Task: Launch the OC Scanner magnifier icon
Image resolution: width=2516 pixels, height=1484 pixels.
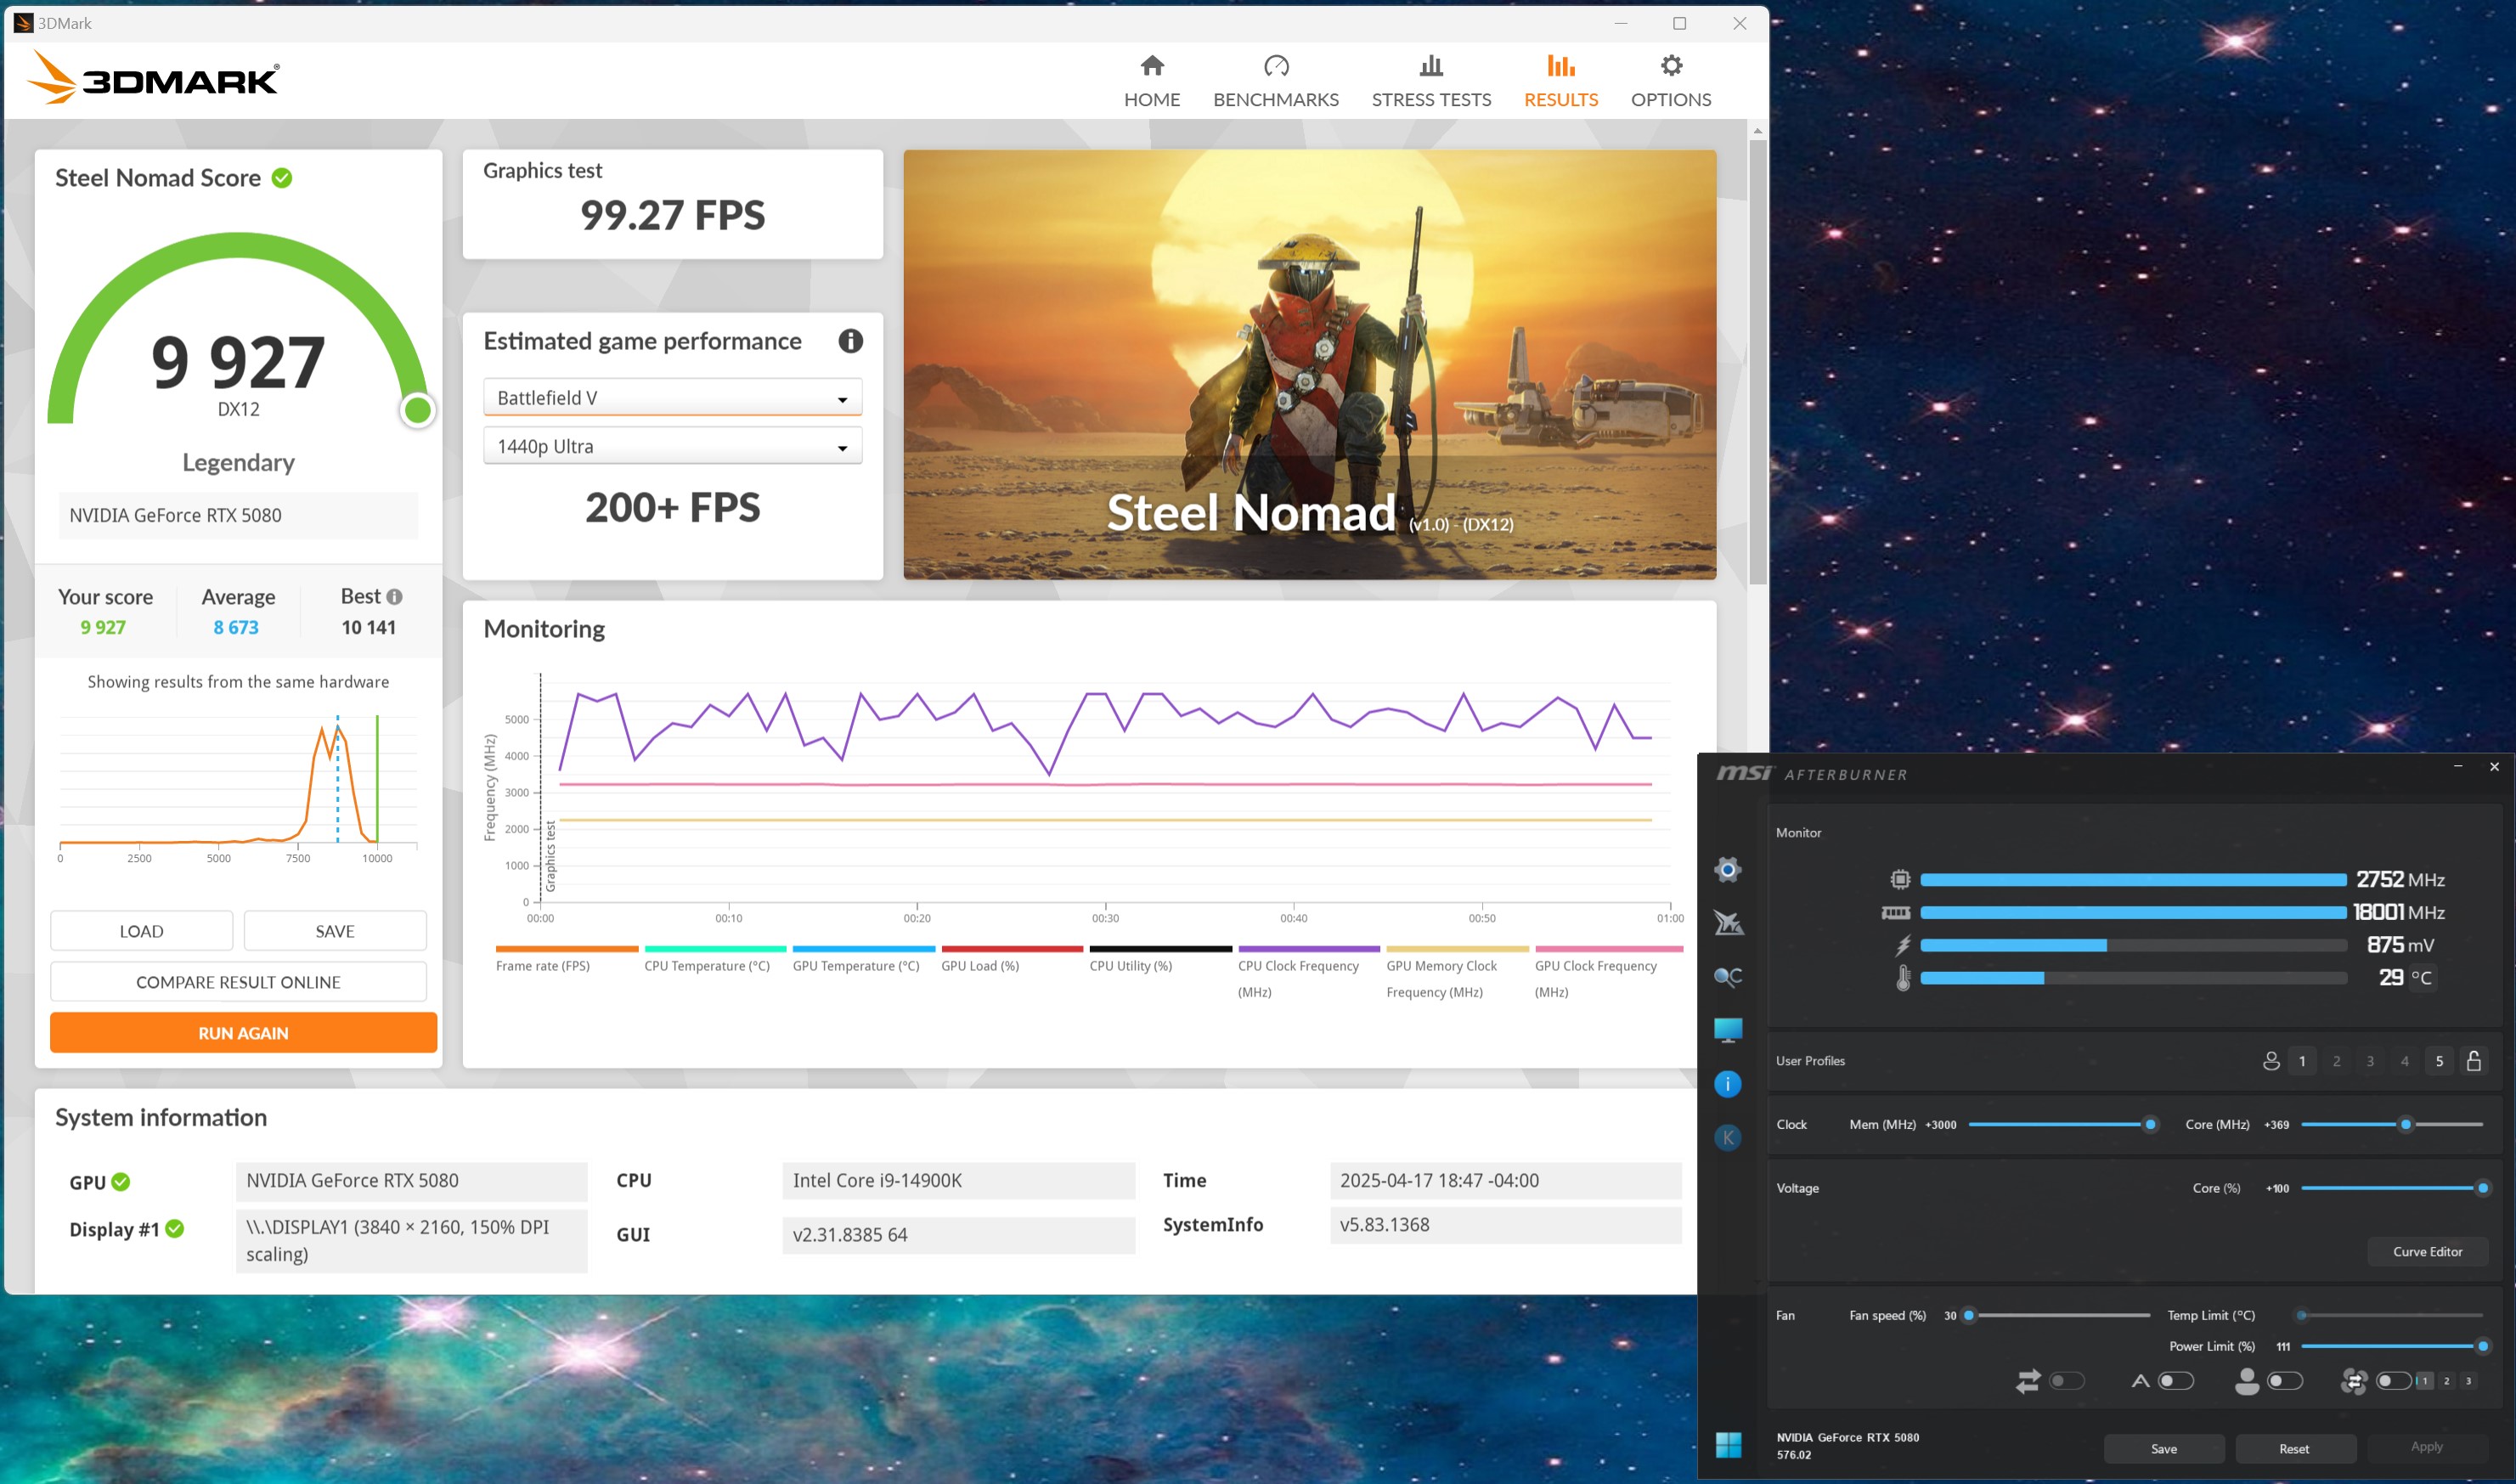Action: pyautogui.click(x=1728, y=976)
